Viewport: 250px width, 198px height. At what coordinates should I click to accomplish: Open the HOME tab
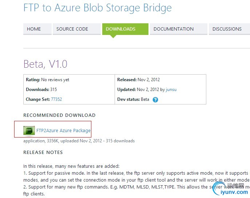[x=34, y=29]
